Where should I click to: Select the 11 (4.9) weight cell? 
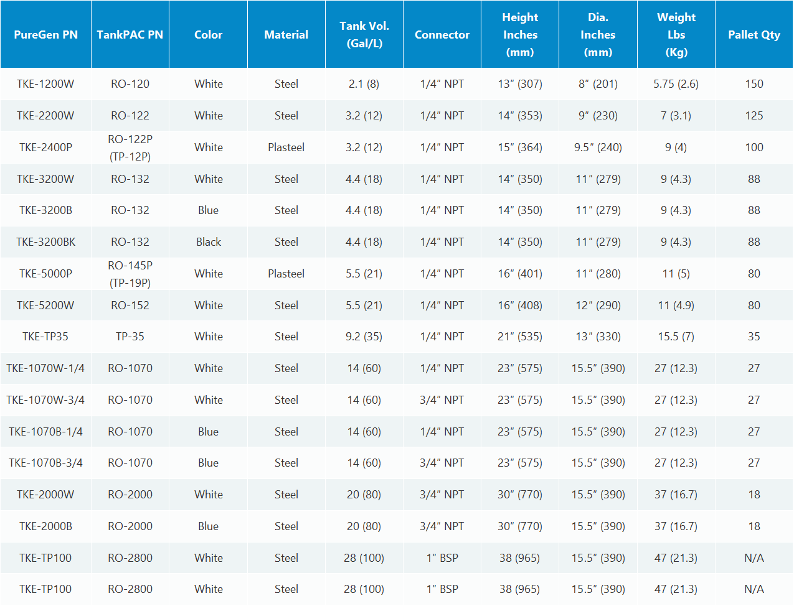pos(676,305)
